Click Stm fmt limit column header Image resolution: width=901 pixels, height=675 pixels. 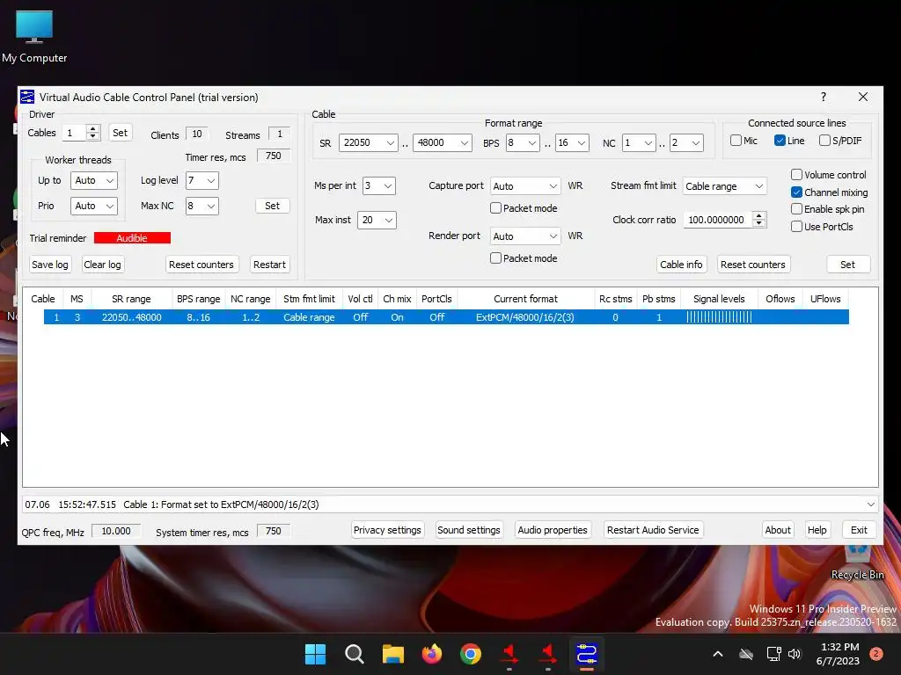click(309, 299)
